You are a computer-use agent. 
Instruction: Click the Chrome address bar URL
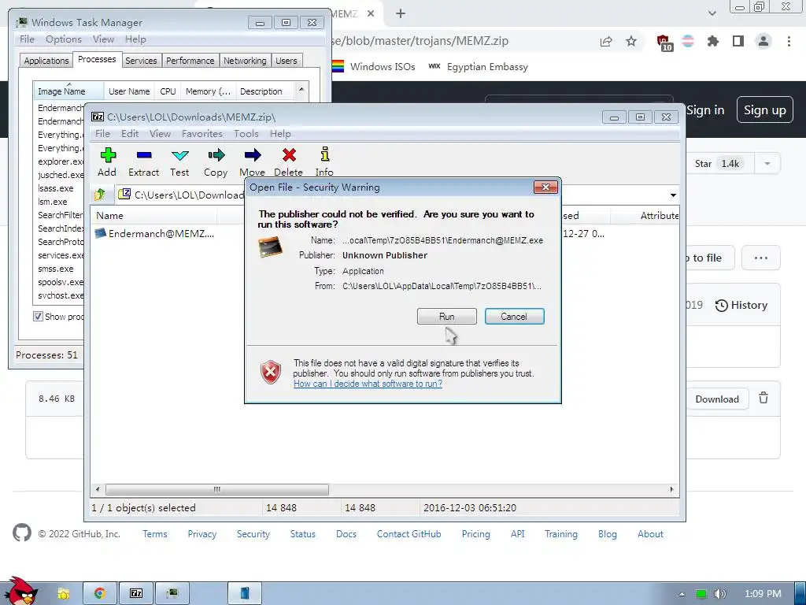point(420,41)
